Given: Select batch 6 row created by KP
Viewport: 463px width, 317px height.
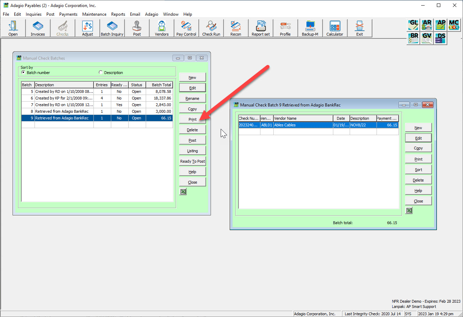Looking at the screenshot, I should pyautogui.click(x=64, y=98).
